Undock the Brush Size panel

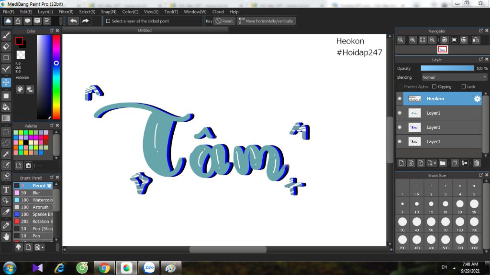click(x=480, y=175)
